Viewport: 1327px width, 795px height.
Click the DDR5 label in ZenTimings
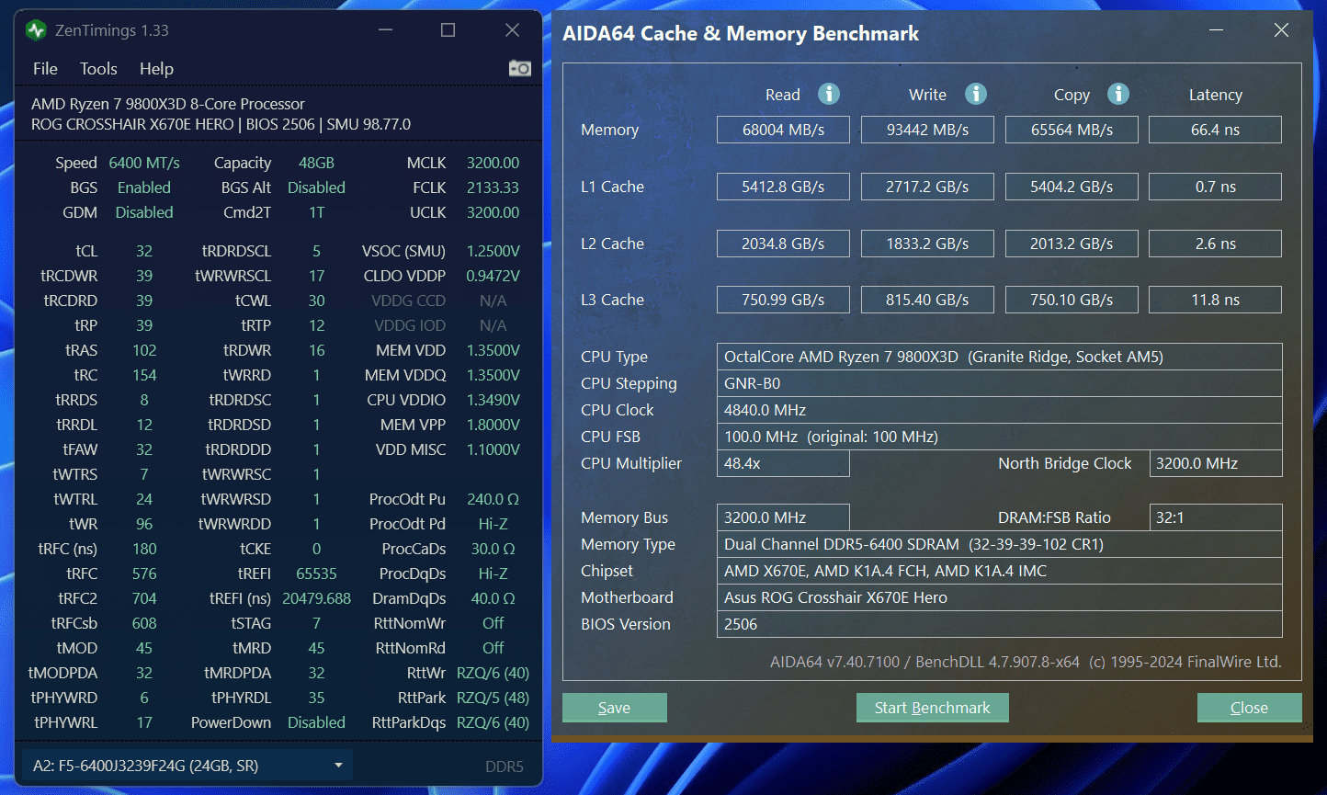[505, 766]
